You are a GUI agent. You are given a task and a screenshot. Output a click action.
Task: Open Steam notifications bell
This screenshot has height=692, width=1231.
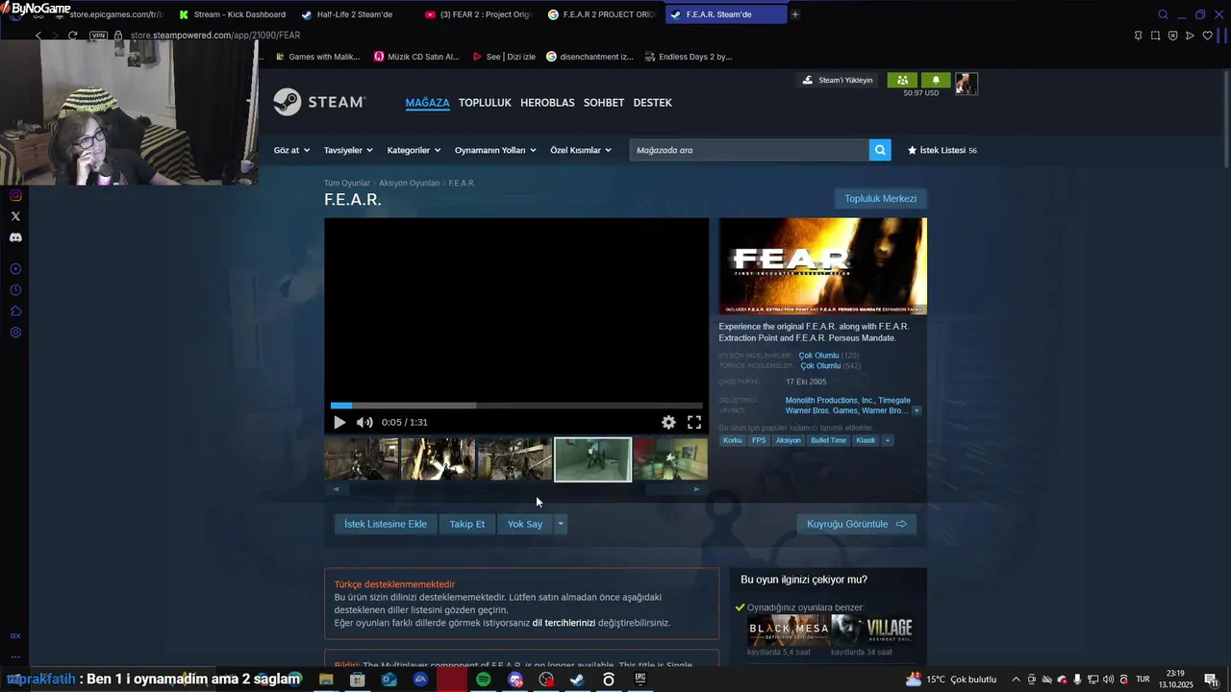tap(936, 80)
